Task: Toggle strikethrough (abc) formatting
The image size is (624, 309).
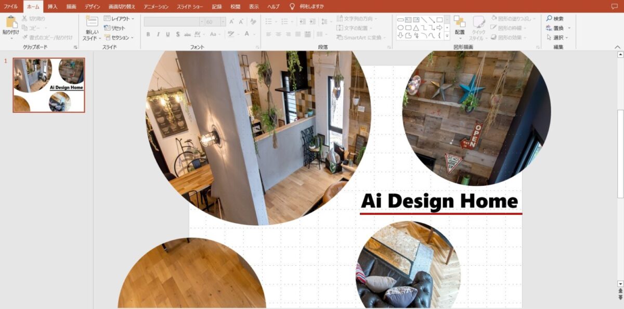Action: 187,34
